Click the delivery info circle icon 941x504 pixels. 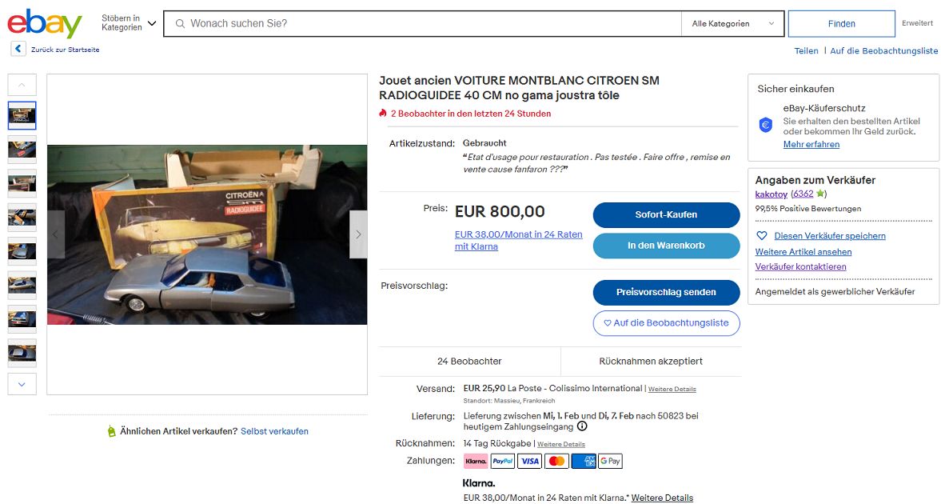pyautogui.click(x=582, y=426)
